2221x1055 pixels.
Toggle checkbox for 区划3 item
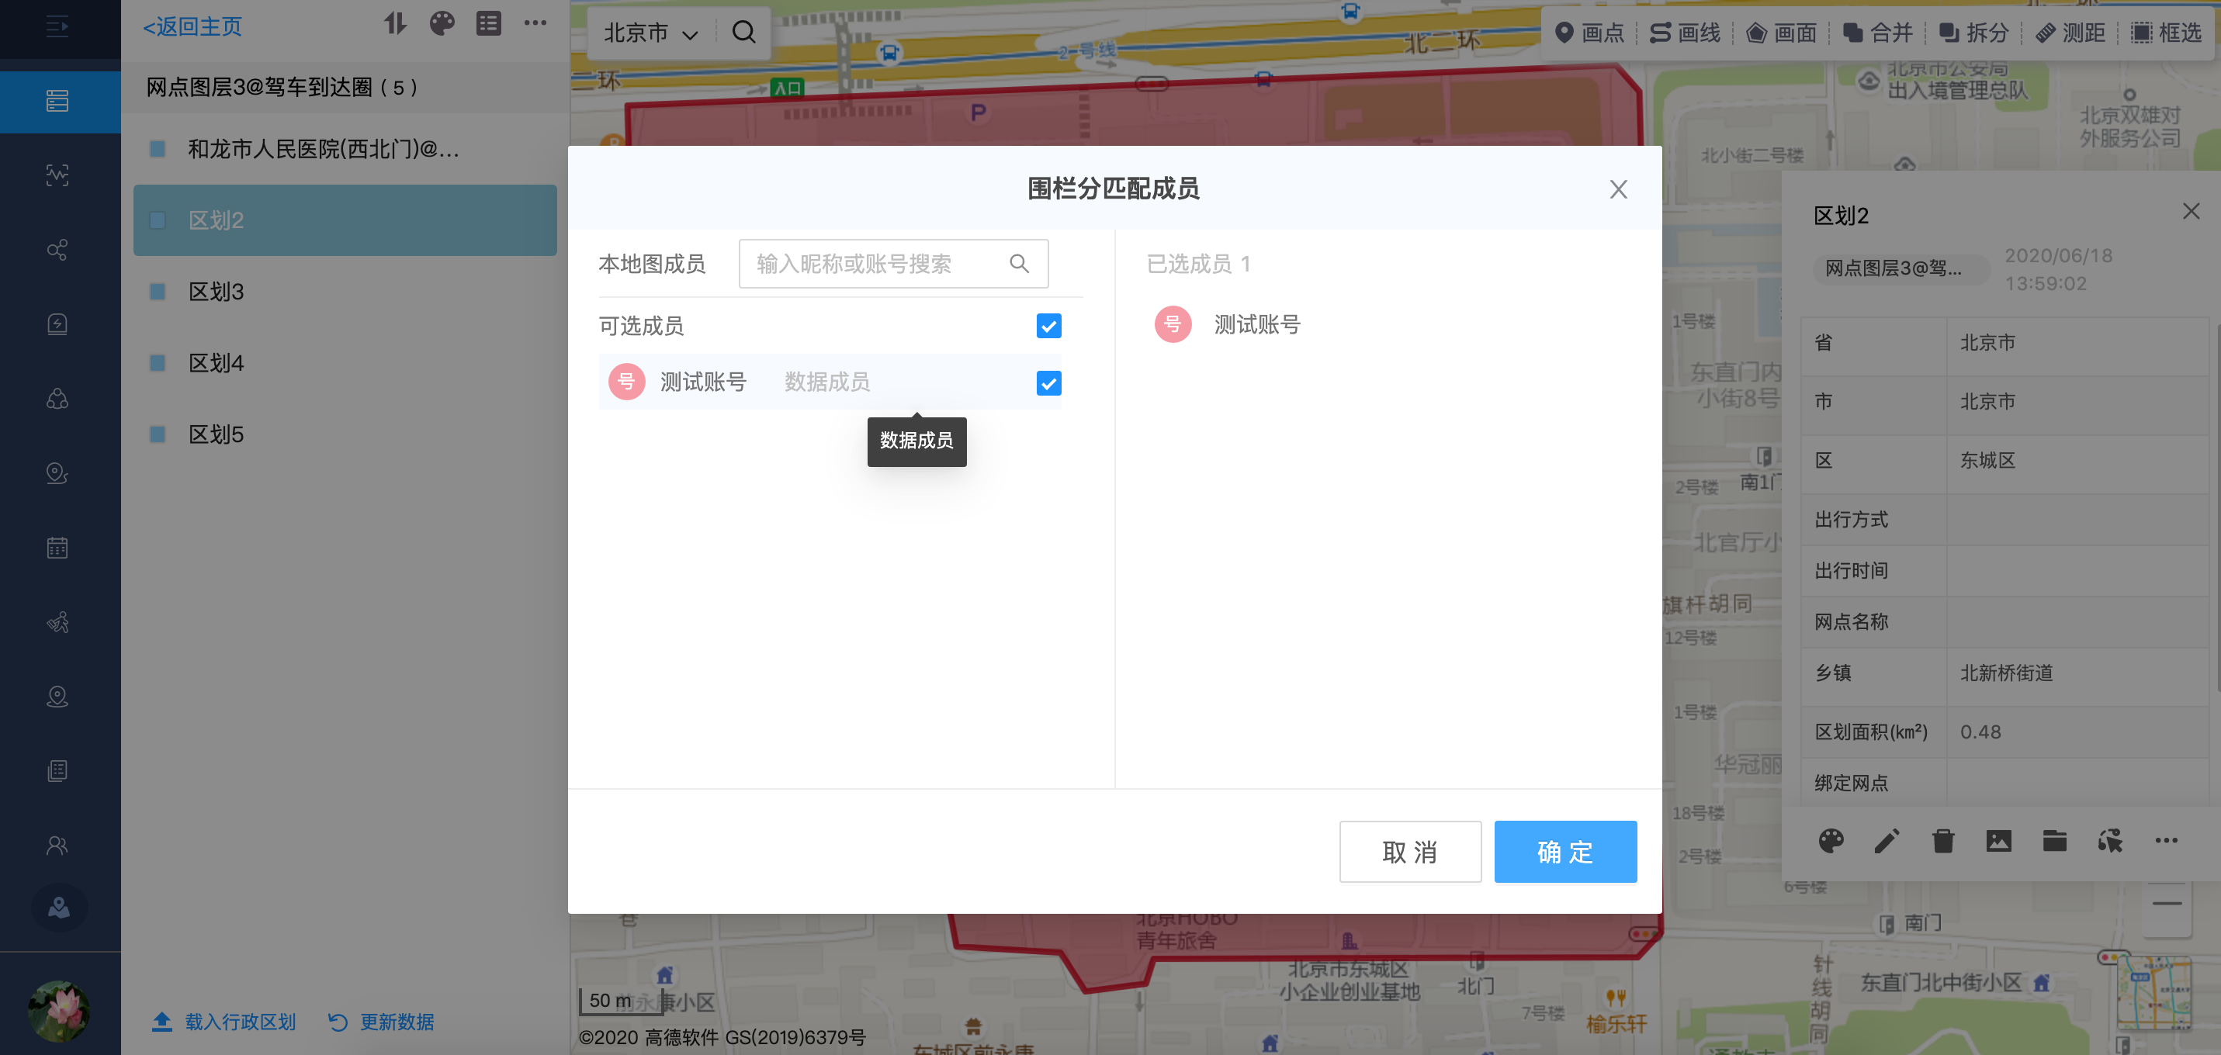tap(157, 292)
